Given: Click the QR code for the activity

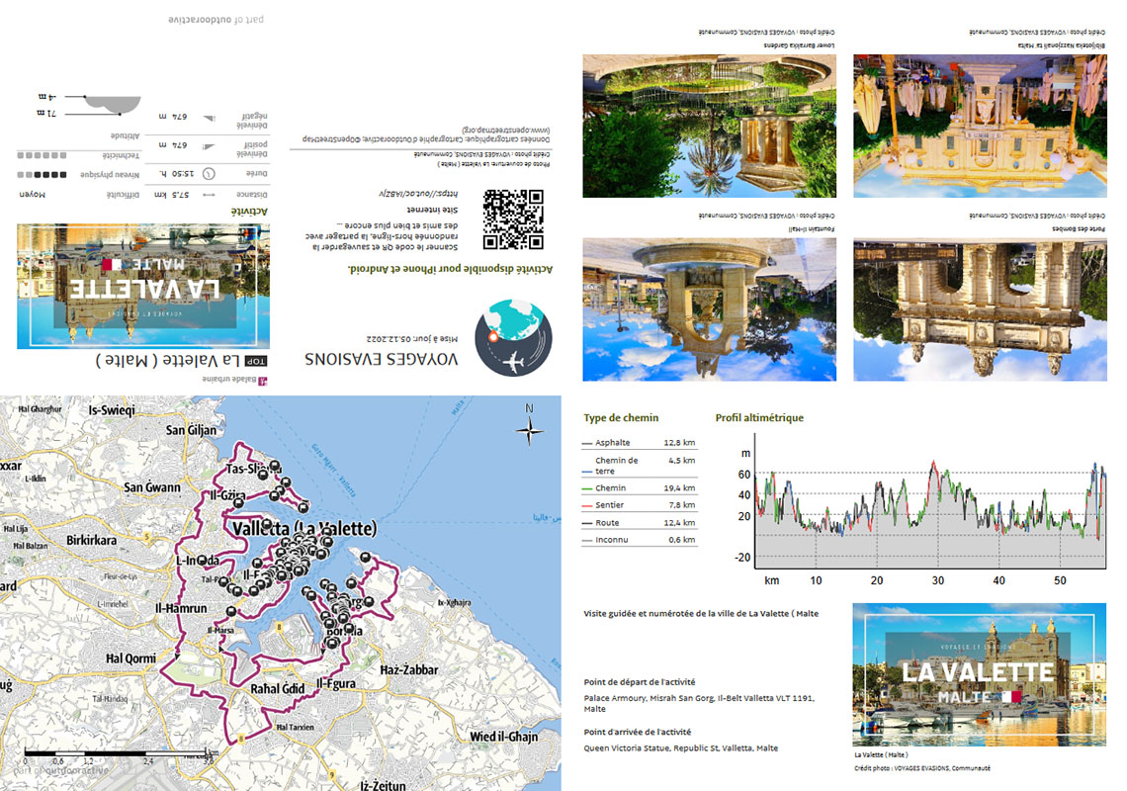Looking at the screenshot, I should click(x=513, y=220).
